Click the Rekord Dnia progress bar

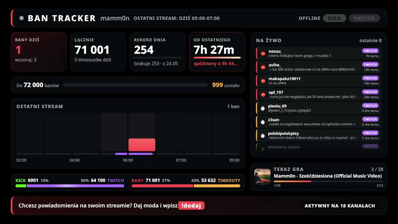point(158,58)
